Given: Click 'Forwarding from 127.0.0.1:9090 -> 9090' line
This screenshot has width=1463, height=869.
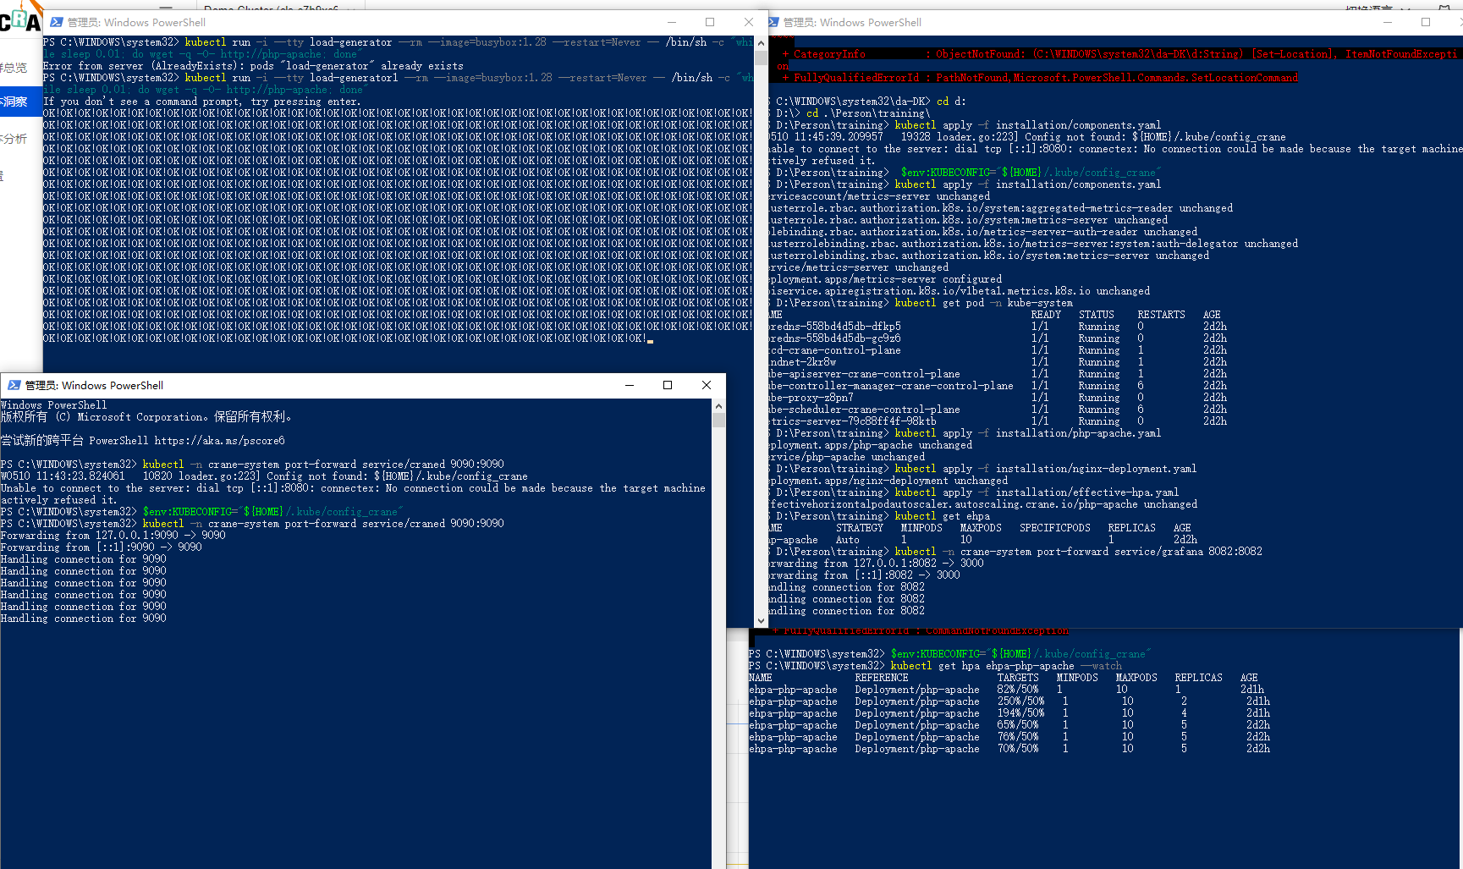Looking at the screenshot, I should tap(113, 536).
